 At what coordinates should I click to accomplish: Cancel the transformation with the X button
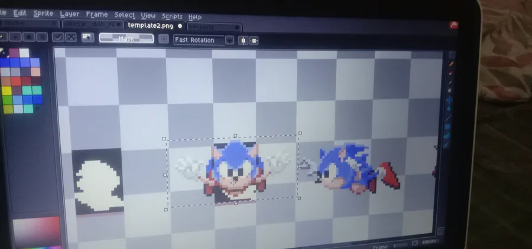[71, 37]
